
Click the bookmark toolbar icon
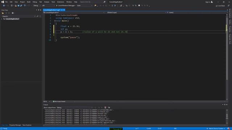click(x=139, y=6)
